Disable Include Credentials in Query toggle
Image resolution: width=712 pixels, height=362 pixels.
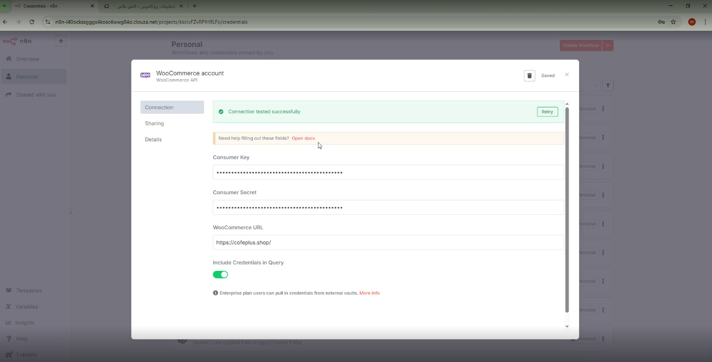[x=220, y=275]
